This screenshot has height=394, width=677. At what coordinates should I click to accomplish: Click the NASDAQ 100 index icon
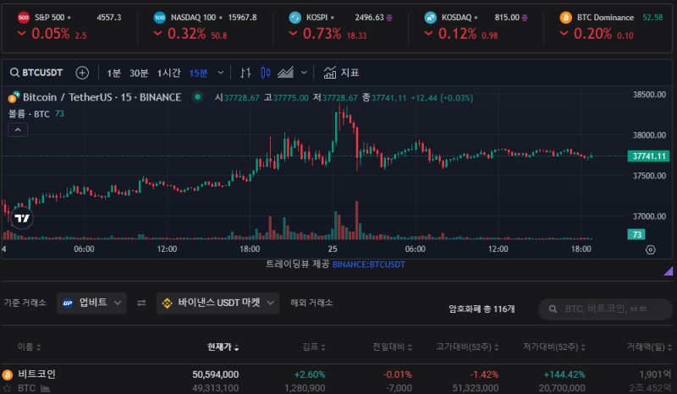[159, 18]
